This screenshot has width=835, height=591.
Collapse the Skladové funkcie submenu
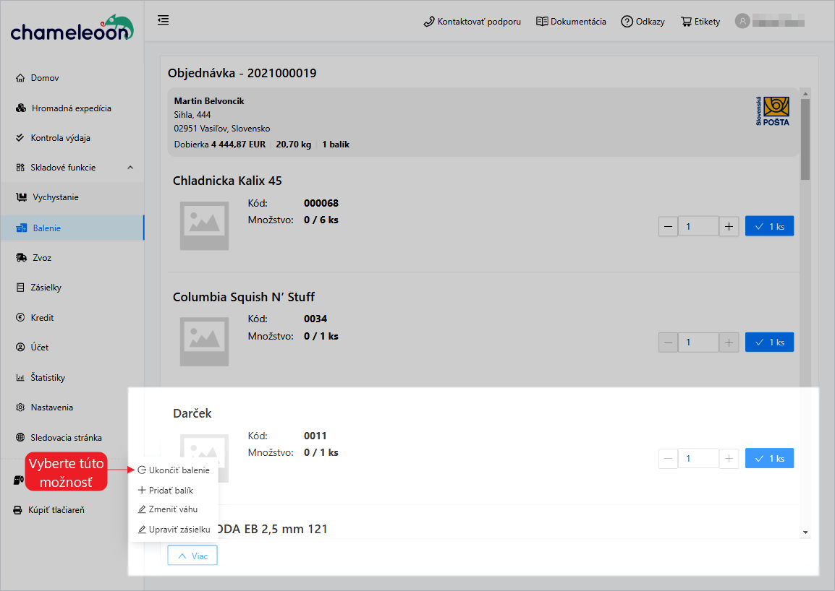130,168
